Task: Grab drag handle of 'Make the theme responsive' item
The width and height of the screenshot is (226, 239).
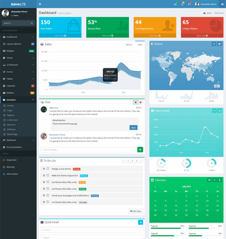Action: coord(44,175)
